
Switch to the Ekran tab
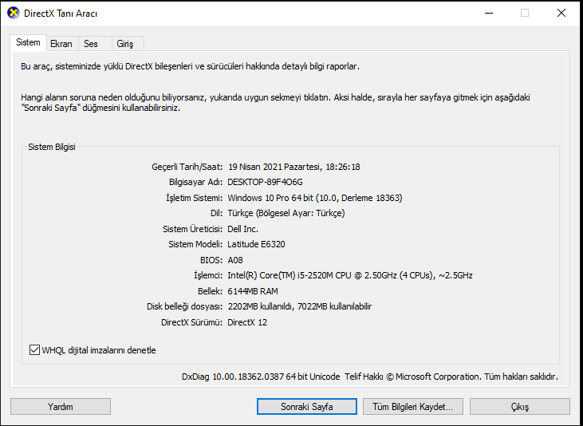[x=62, y=44]
